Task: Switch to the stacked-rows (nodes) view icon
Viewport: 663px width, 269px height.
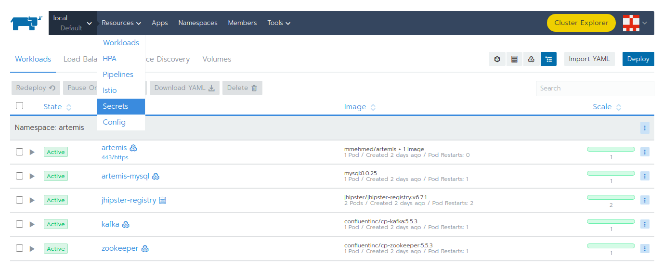Action: (514, 59)
